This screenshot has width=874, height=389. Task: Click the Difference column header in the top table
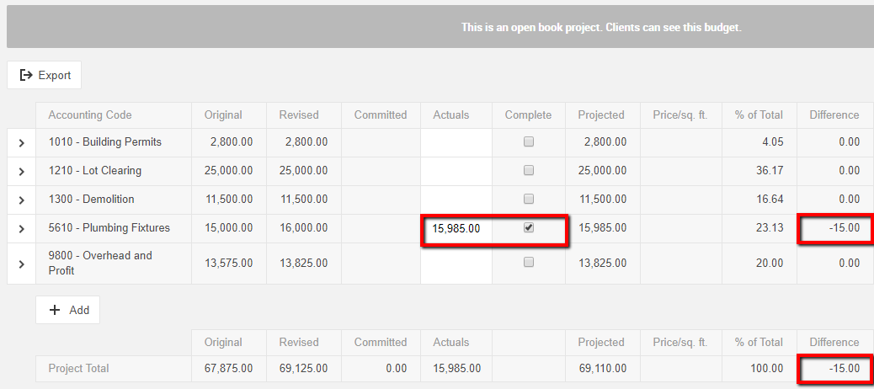834,115
